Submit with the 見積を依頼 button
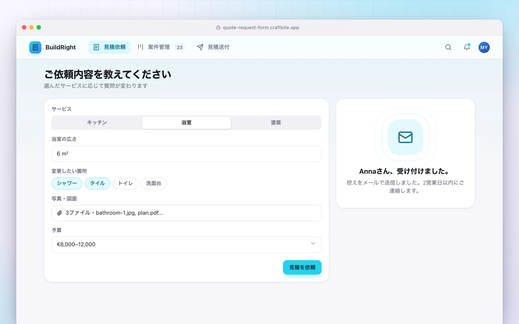519x324 pixels. point(302,267)
